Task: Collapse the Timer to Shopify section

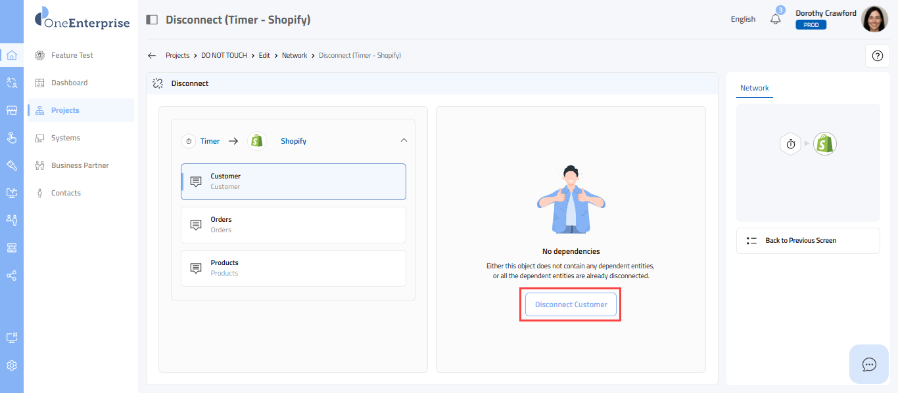Action: [x=404, y=140]
